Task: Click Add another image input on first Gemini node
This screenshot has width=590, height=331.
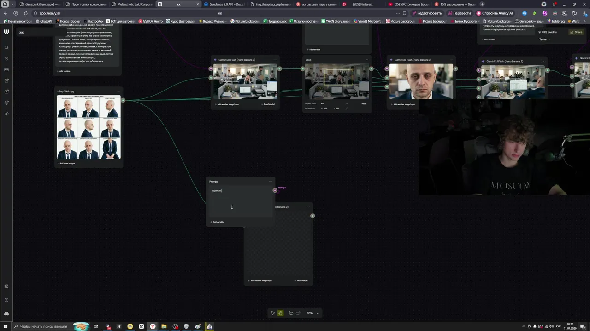Action: pyautogui.click(x=227, y=104)
